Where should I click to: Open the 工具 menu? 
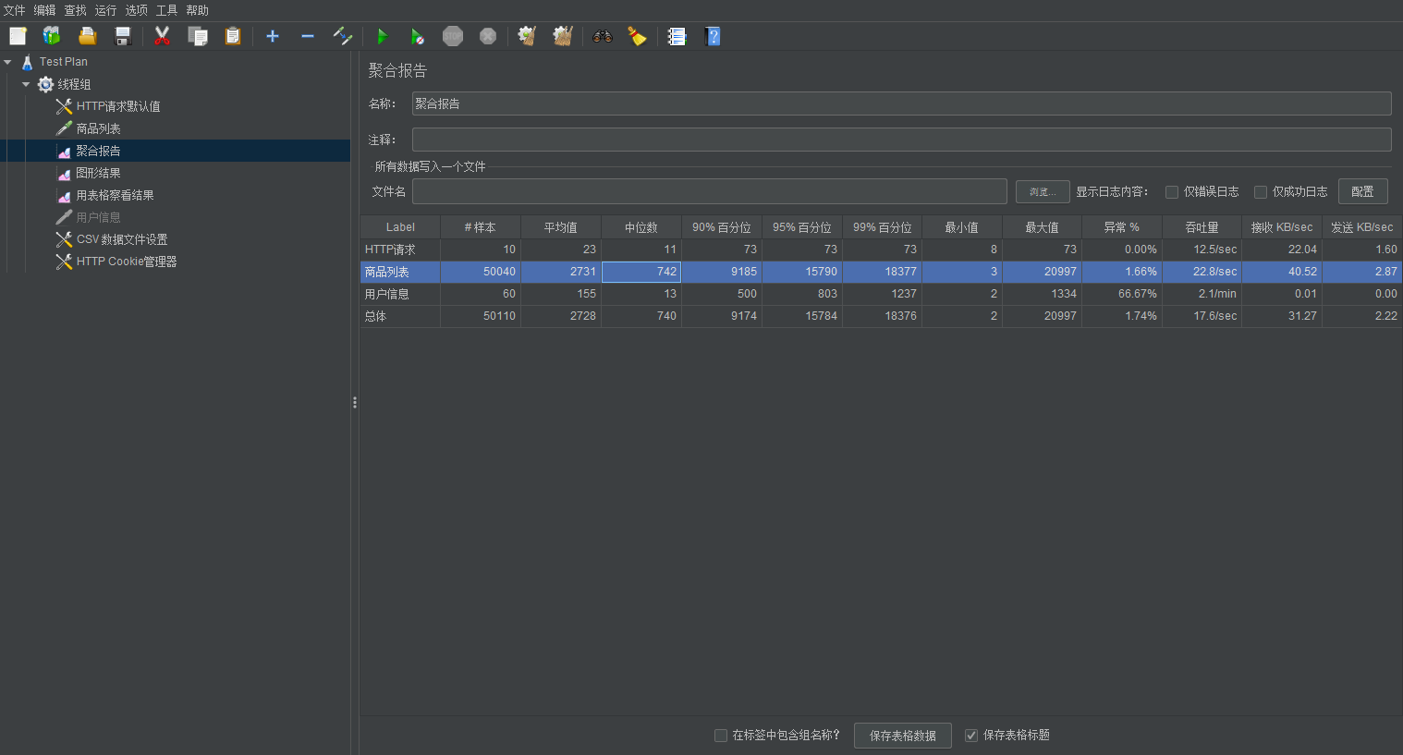(166, 10)
